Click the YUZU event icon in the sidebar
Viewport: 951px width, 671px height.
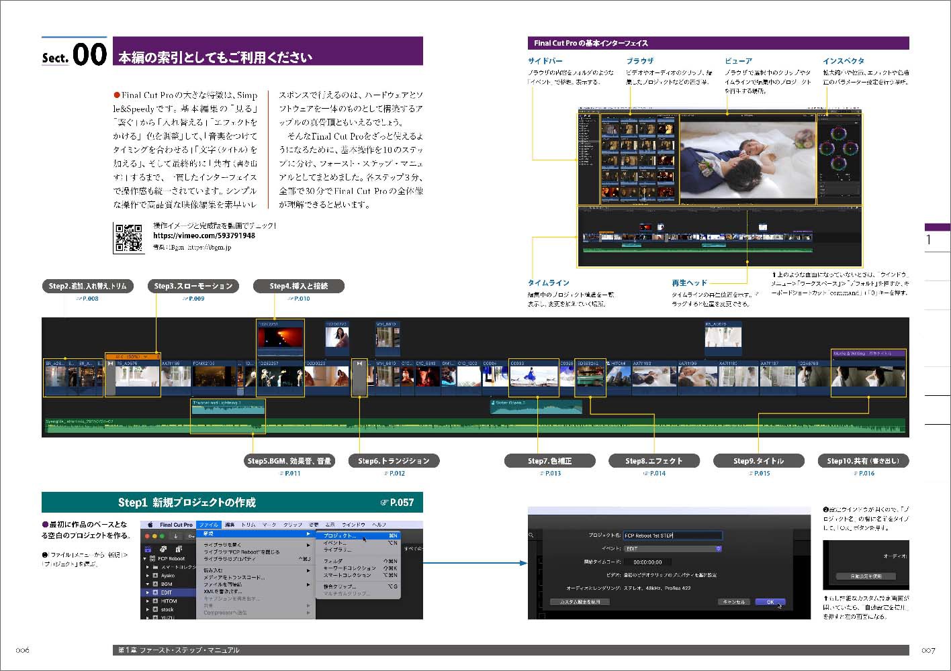[x=155, y=618]
